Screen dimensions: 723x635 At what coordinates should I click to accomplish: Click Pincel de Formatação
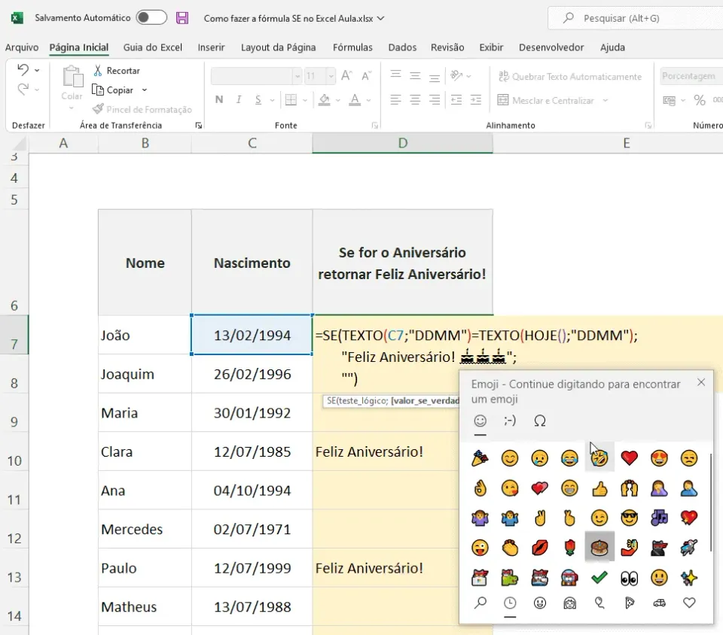(142, 109)
